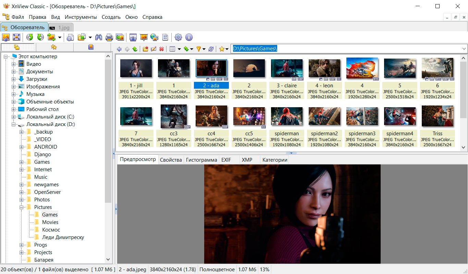Show file properties info icon
This screenshot has height=274, width=468.
click(71, 37)
